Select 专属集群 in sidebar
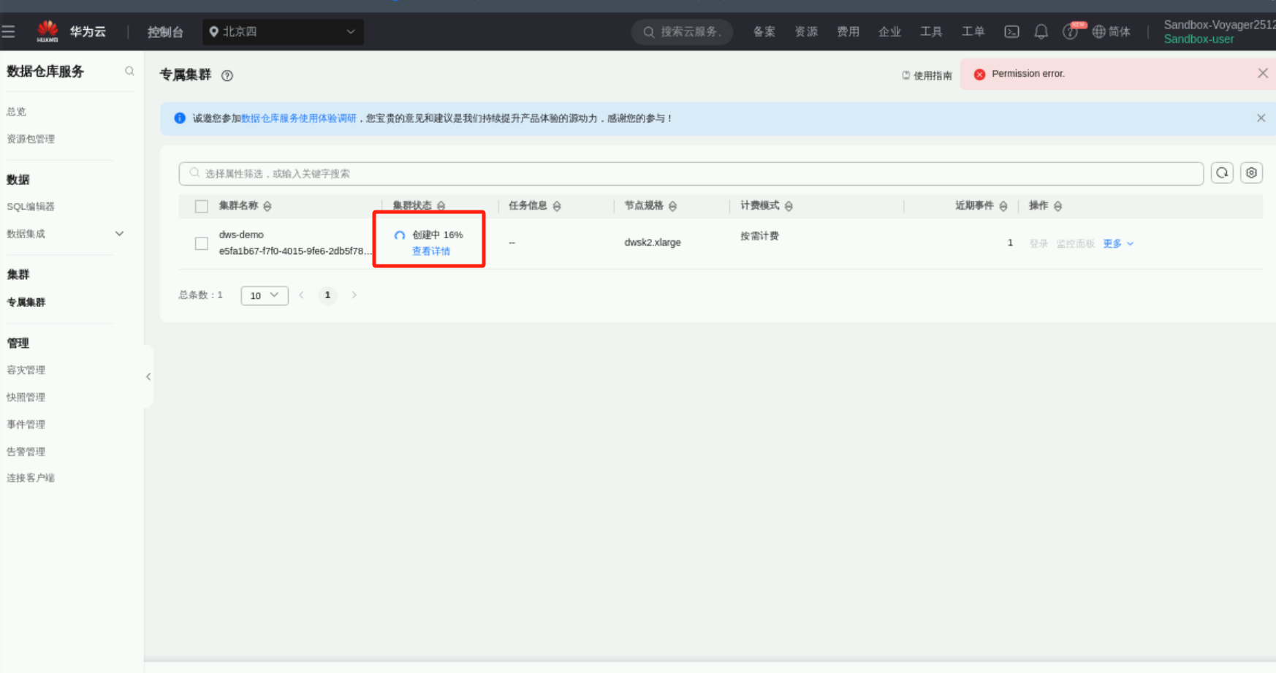The height and width of the screenshot is (673, 1276). 26,302
